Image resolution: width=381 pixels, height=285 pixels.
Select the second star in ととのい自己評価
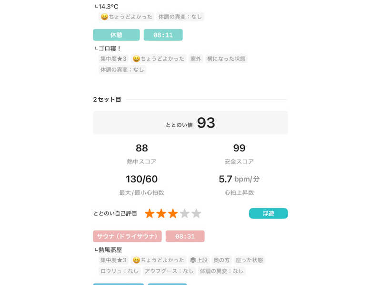[x=161, y=214]
